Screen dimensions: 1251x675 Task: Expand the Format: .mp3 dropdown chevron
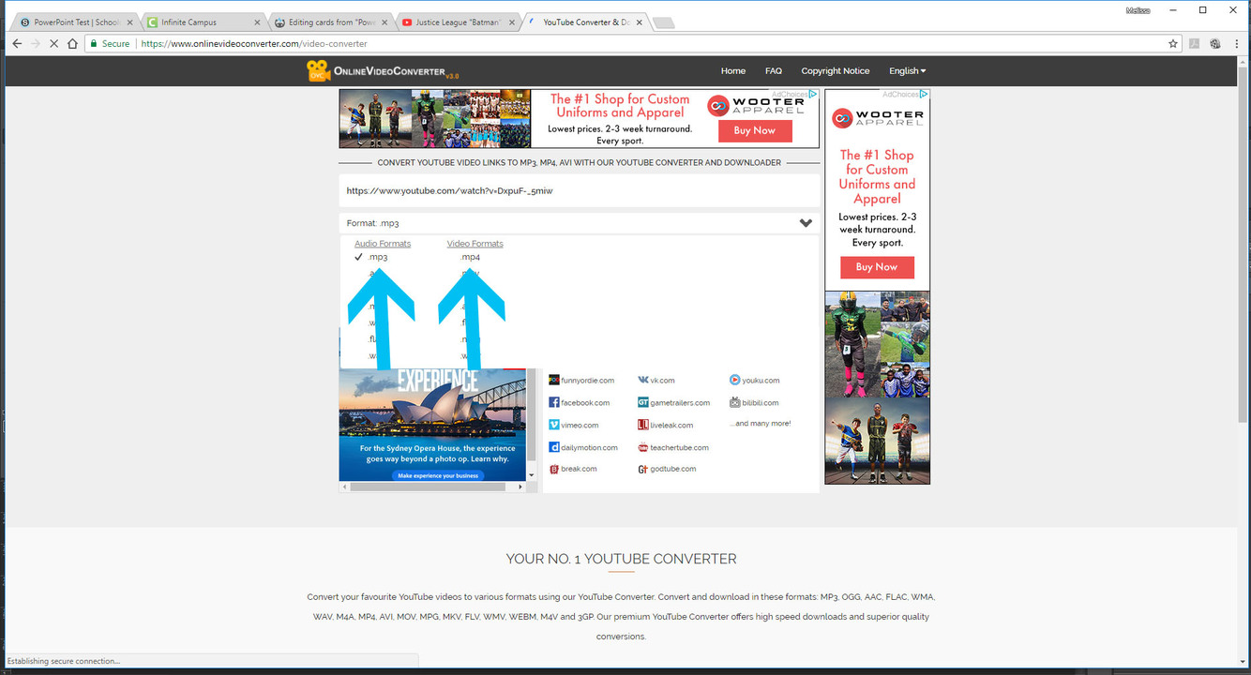(x=806, y=223)
